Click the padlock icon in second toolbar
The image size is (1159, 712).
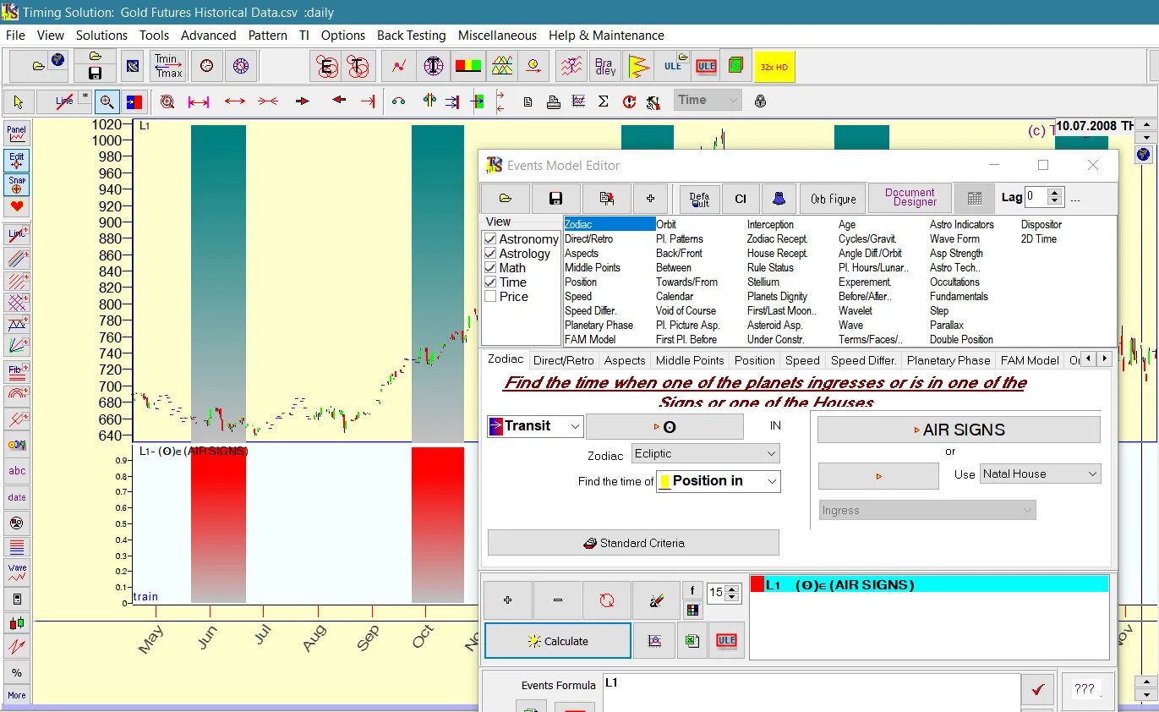click(760, 101)
